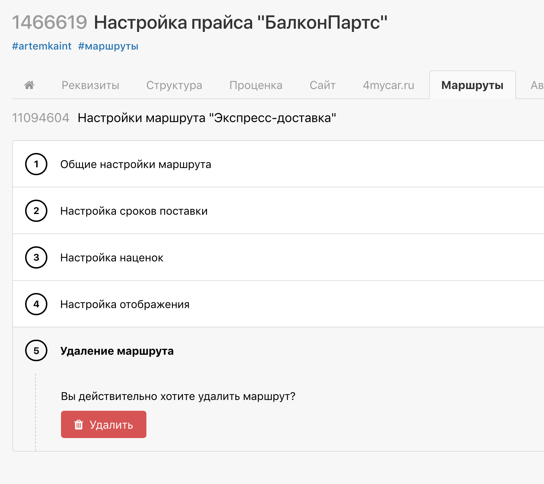Open the Сайт tab

323,85
